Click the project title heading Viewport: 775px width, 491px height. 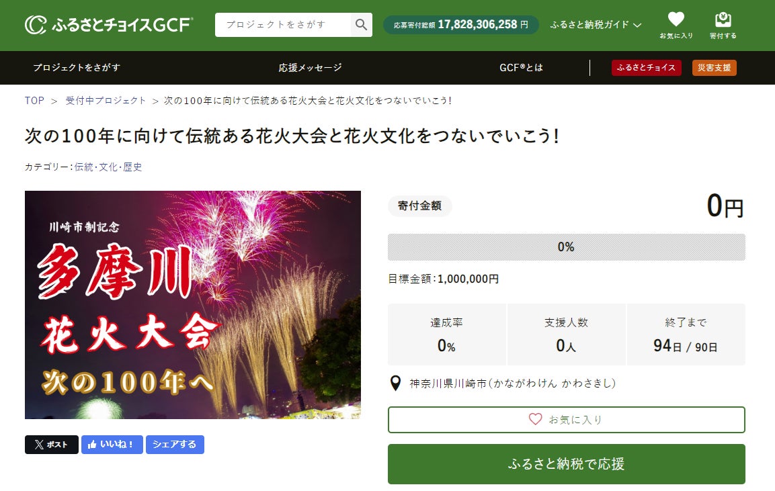click(x=292, y=136)
